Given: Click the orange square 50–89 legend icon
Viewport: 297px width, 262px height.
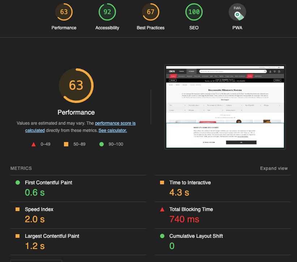Looking at the screenshot, I should click(66, 144).
